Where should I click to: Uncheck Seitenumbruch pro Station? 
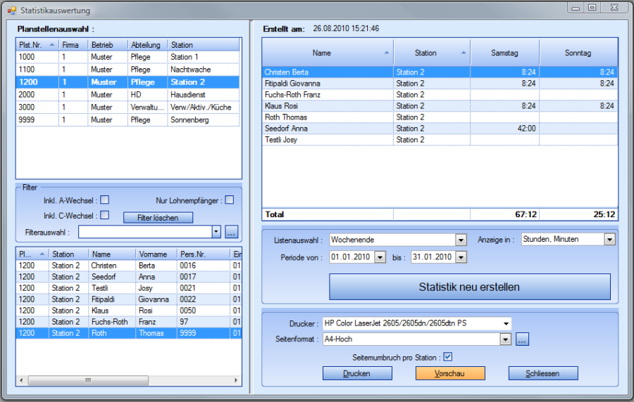[x=447, y=357]
